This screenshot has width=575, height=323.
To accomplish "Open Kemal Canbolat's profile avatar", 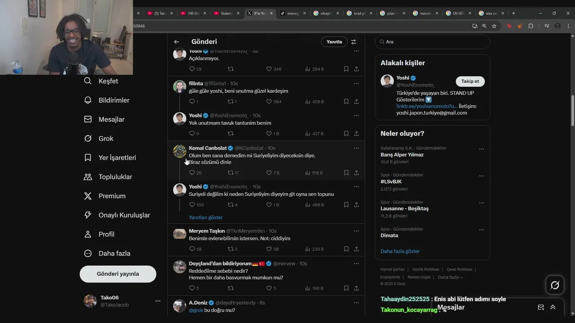I will point(180,151).
